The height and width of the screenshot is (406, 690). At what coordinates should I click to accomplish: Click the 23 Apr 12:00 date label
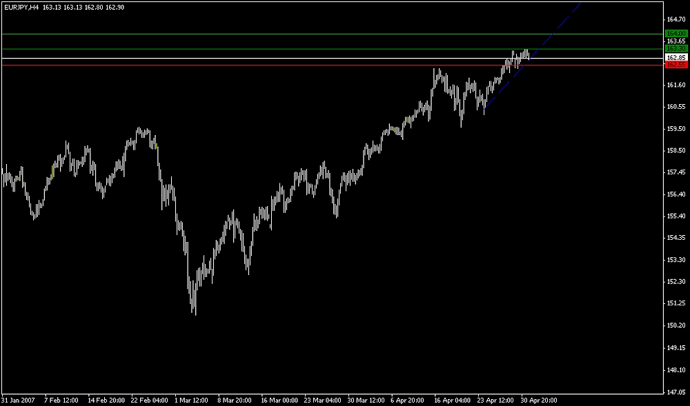click(x=495, y=400)
